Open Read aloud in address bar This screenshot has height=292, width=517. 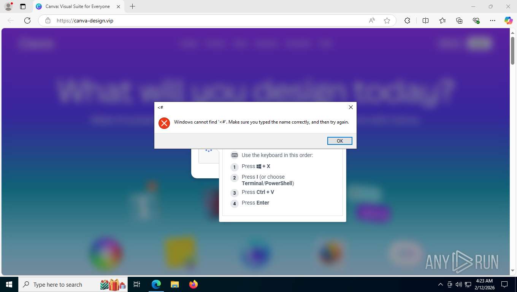372,21
